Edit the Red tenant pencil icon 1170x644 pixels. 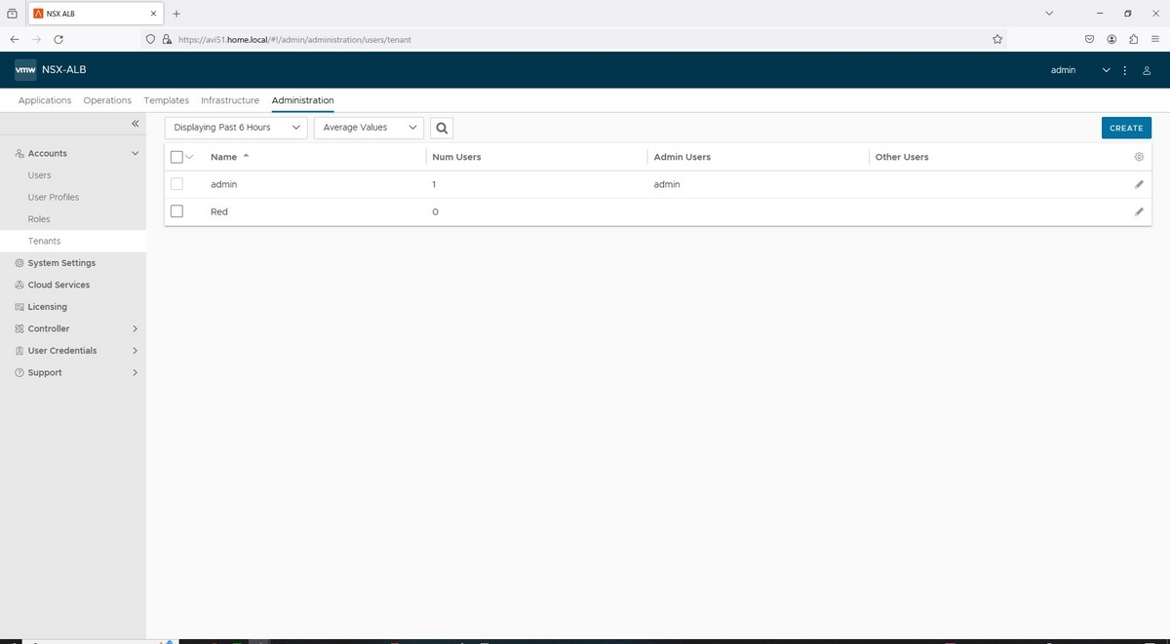pyautogui.click(x=1139, y=211)
